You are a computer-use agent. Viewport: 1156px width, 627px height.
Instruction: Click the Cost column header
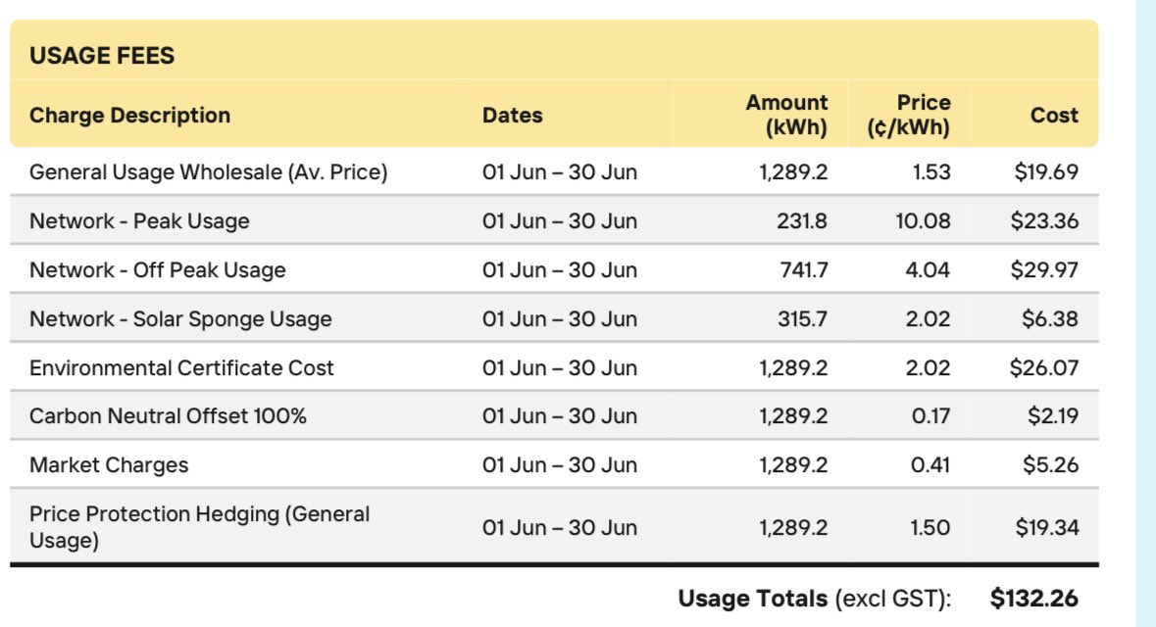click(x=1054, y=115)
